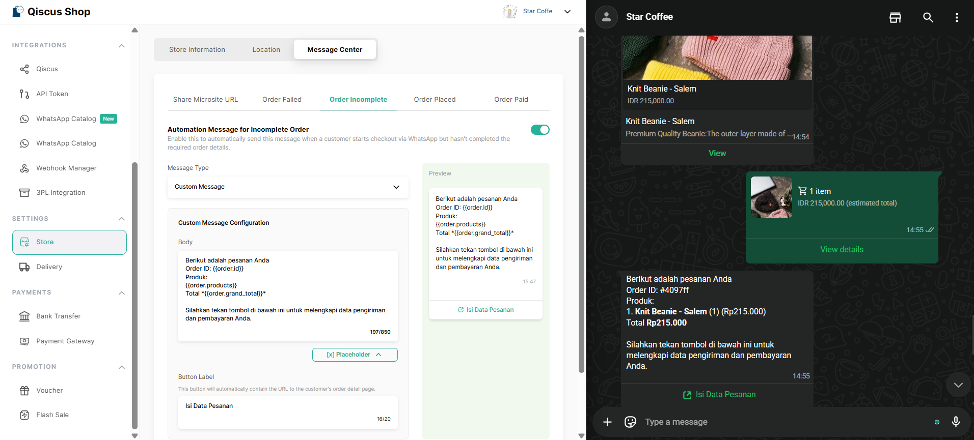The height and width of the screenshot is (440, 974).
Task: Collapse the Integrations section
Action: (x=122, y=46)
